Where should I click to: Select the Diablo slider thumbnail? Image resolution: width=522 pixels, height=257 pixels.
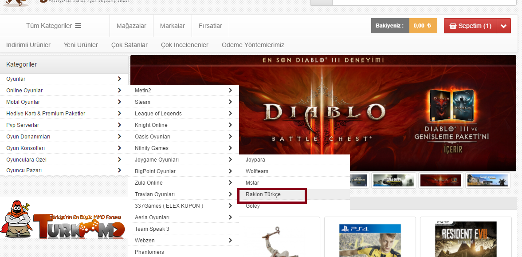441,180
